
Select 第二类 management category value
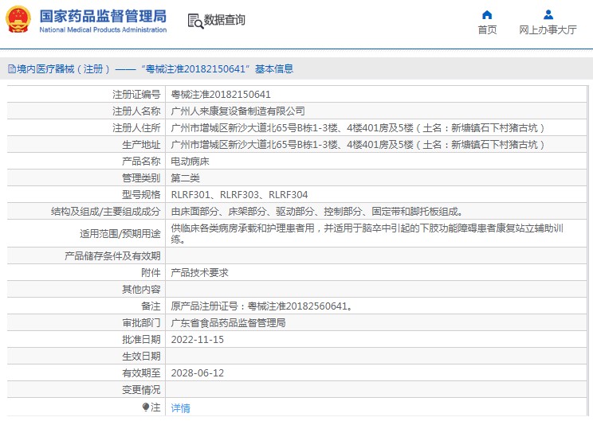[185, 177]
